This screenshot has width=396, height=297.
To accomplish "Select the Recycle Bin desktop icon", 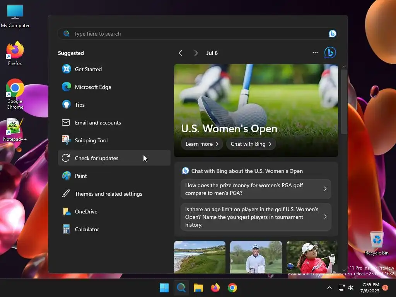I will point(377,244).
